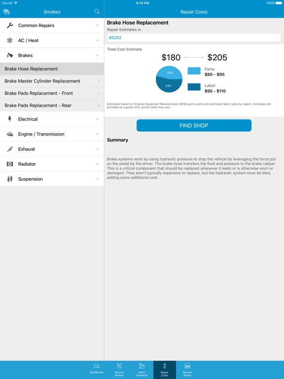Click the FIND SHOP button
This screenshot has height=379, width=284.
(194, 125)
